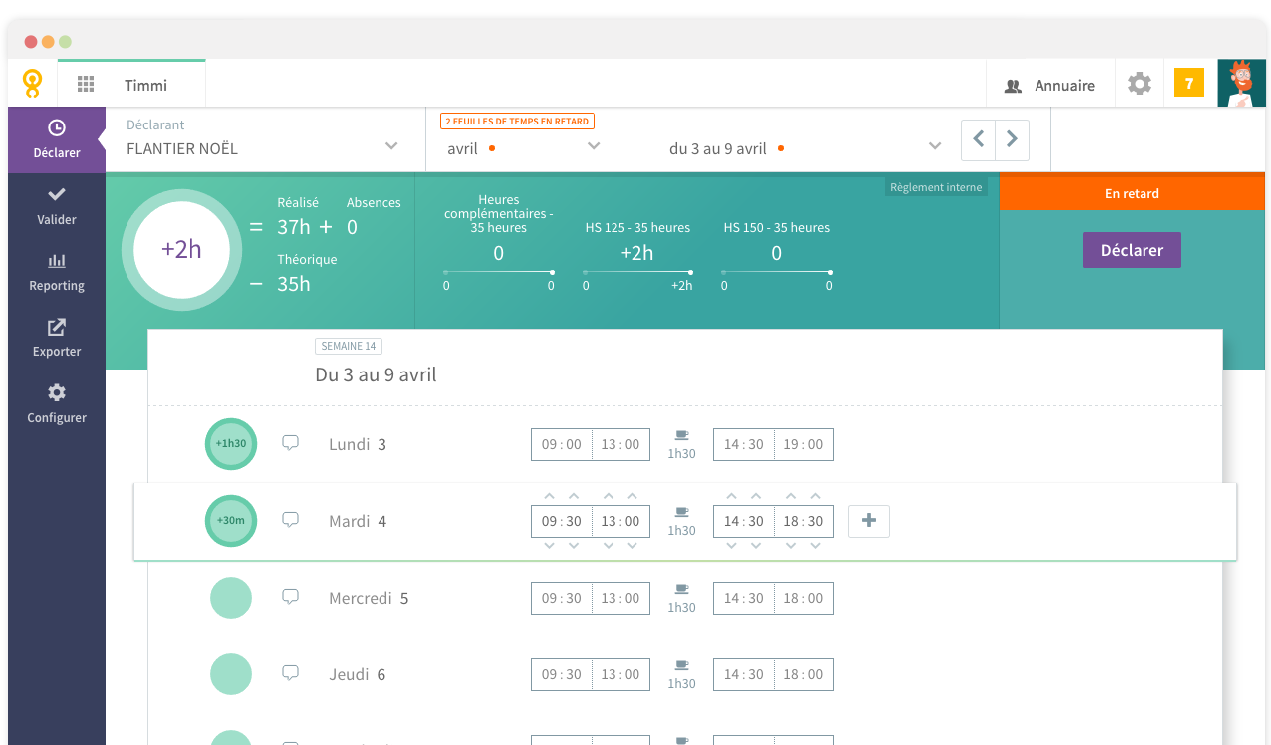Open the Reporting section

[x=57, y=272]
